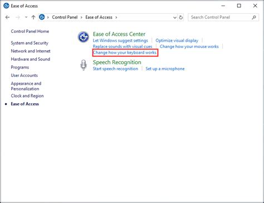Expand the chevron before Control Panel breadcrumb
Image resolution: width=264 pixels, height=203 pixels.
(x=48, y=17)
